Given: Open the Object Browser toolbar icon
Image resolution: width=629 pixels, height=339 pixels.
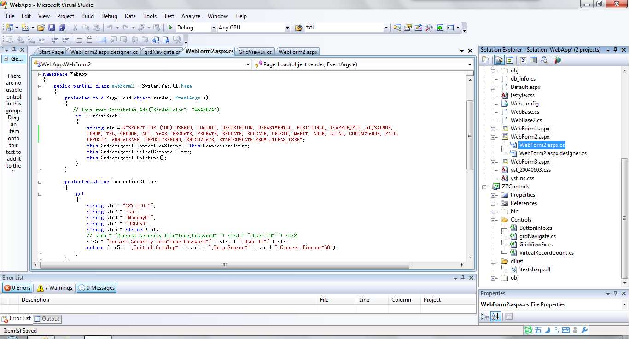Looking at the screenshot, I should [x=419, y=28].
